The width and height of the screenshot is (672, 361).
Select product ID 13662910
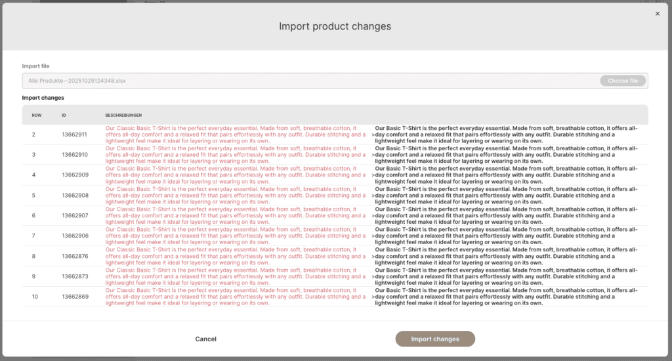tap(74, 155)
